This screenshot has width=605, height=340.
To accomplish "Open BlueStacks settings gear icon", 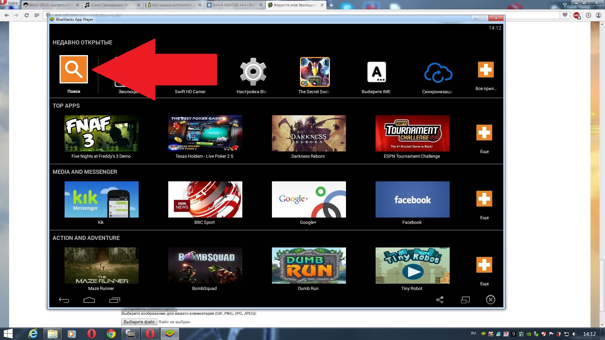I will click(253, 72).
